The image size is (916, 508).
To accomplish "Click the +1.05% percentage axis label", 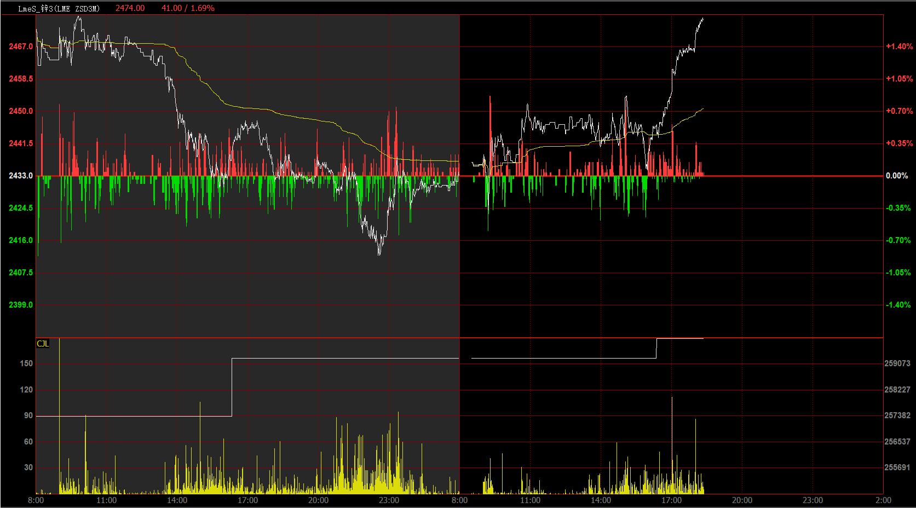I will pos(899,79).
